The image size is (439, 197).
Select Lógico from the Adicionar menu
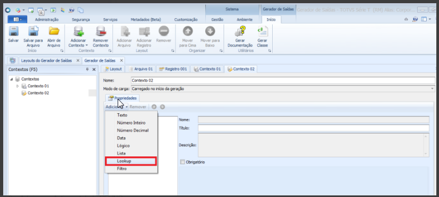pyautogui.click(x=131, y=146)
